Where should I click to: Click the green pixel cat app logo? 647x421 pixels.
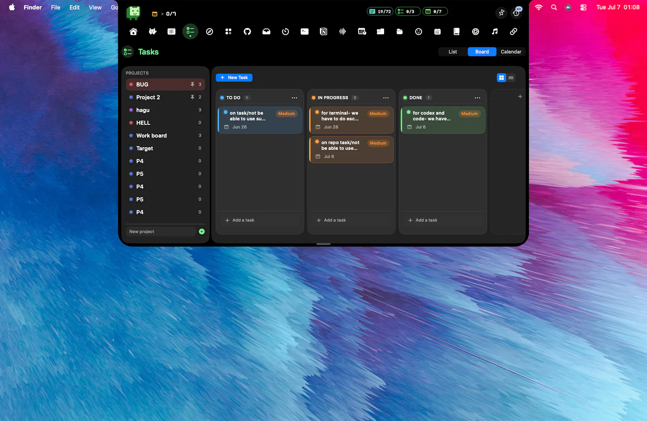click(x=133, y=13)
